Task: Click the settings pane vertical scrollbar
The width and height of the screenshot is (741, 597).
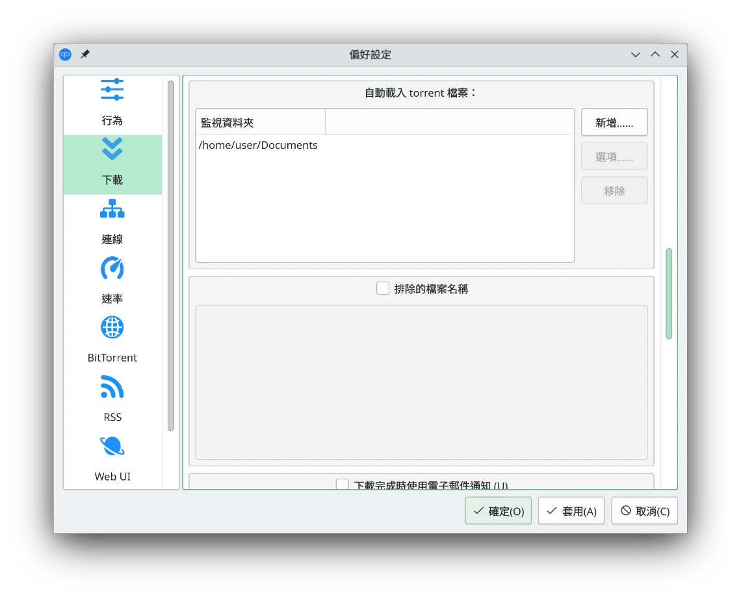Action: click(669, 293)
